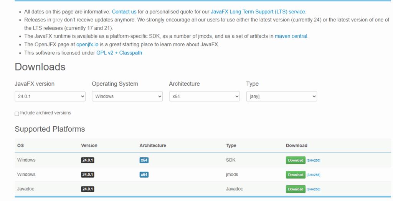Download the Javadoc package
This screenshot has width=393, height=201.
click(296, 189)
